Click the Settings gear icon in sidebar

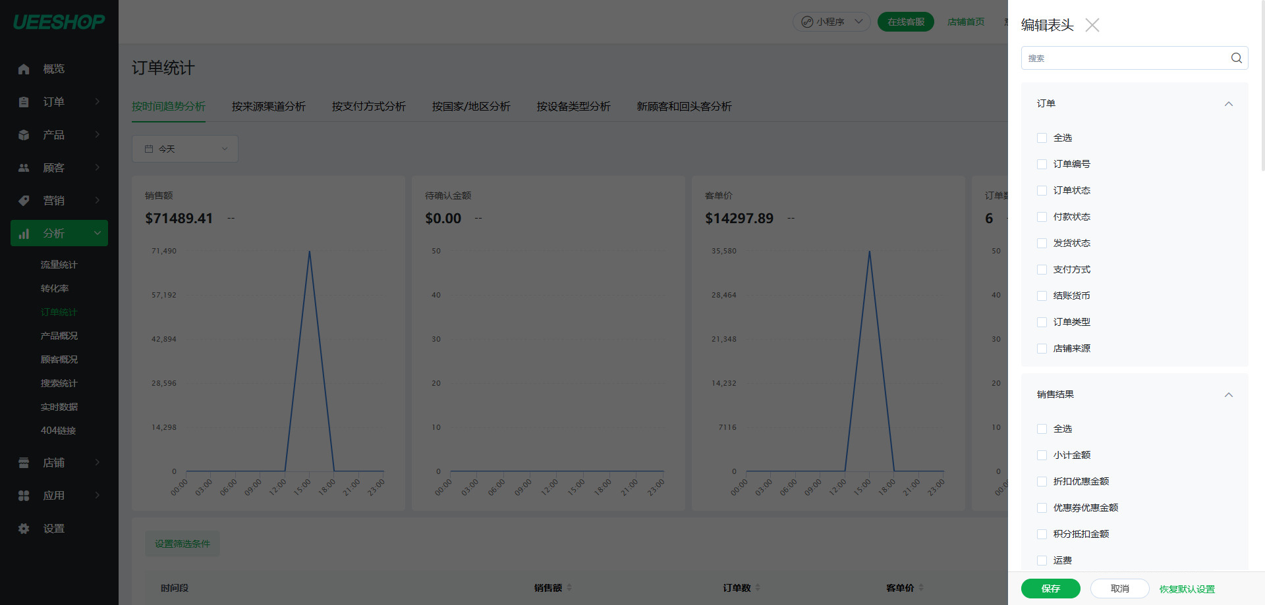point(24,529)
